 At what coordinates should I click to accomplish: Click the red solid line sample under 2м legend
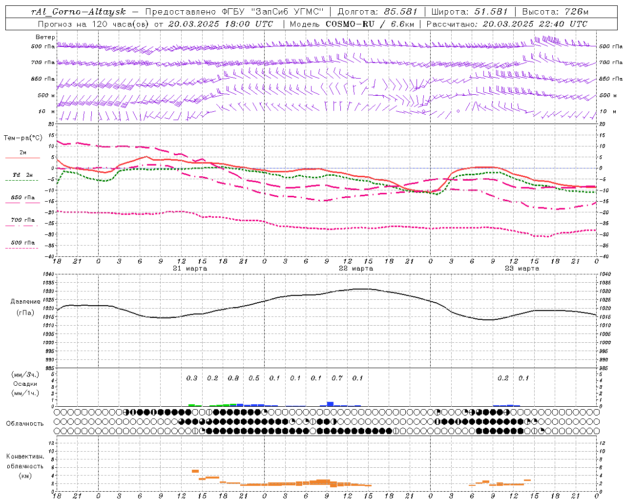(22, 158)
